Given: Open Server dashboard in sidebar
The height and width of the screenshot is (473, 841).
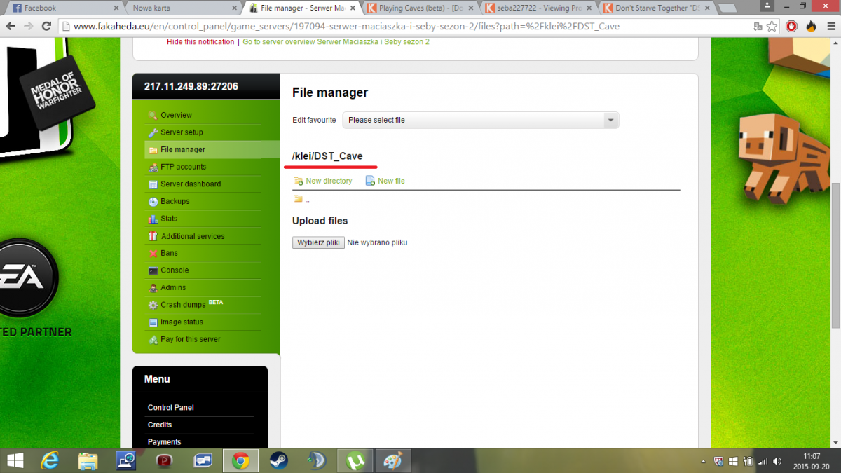Looking at the screenshot, I should pyautogui.click(x=191, y=184).
